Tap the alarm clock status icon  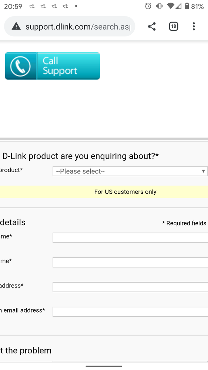148,6
